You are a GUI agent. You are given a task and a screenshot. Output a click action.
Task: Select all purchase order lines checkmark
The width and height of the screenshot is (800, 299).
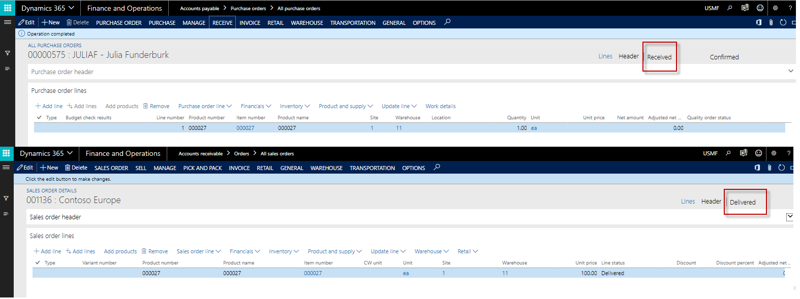coord(39,117)
